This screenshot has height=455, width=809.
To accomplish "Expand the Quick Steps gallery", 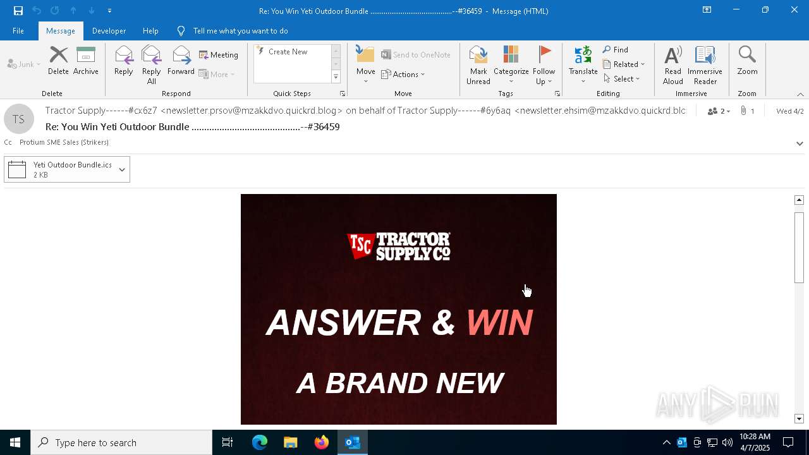I will [336, 77].
